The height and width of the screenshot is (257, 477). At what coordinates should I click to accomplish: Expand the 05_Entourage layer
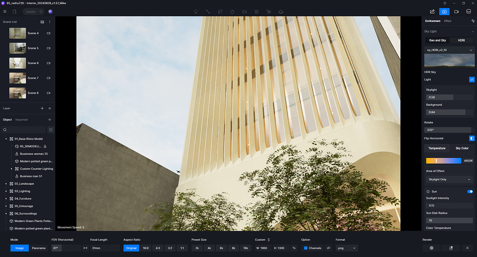[x=6, y=206]
